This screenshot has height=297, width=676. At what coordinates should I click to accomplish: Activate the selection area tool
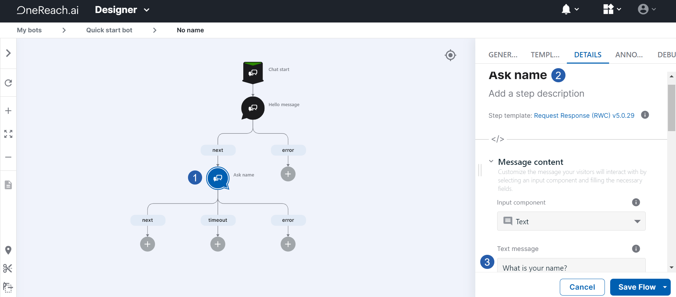(8, 287)
